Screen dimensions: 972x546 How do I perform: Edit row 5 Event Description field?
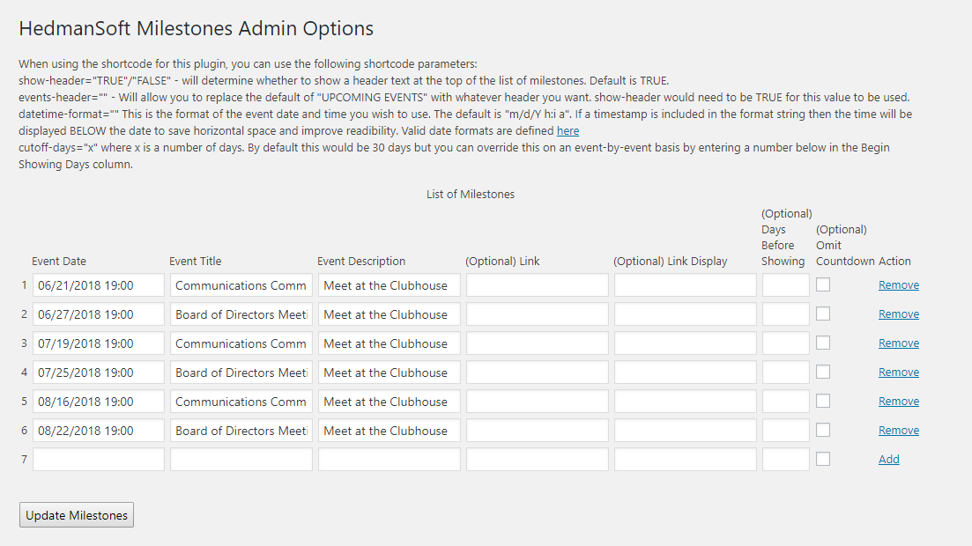tap(390, 402)
